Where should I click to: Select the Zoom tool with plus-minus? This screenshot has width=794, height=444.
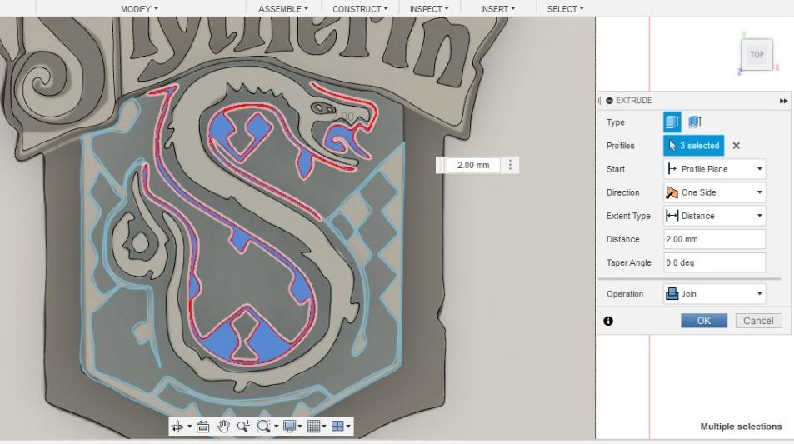[x=243, y=427]
